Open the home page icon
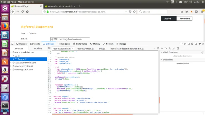This screenshot has height=115, width=205. click(27, 12)
